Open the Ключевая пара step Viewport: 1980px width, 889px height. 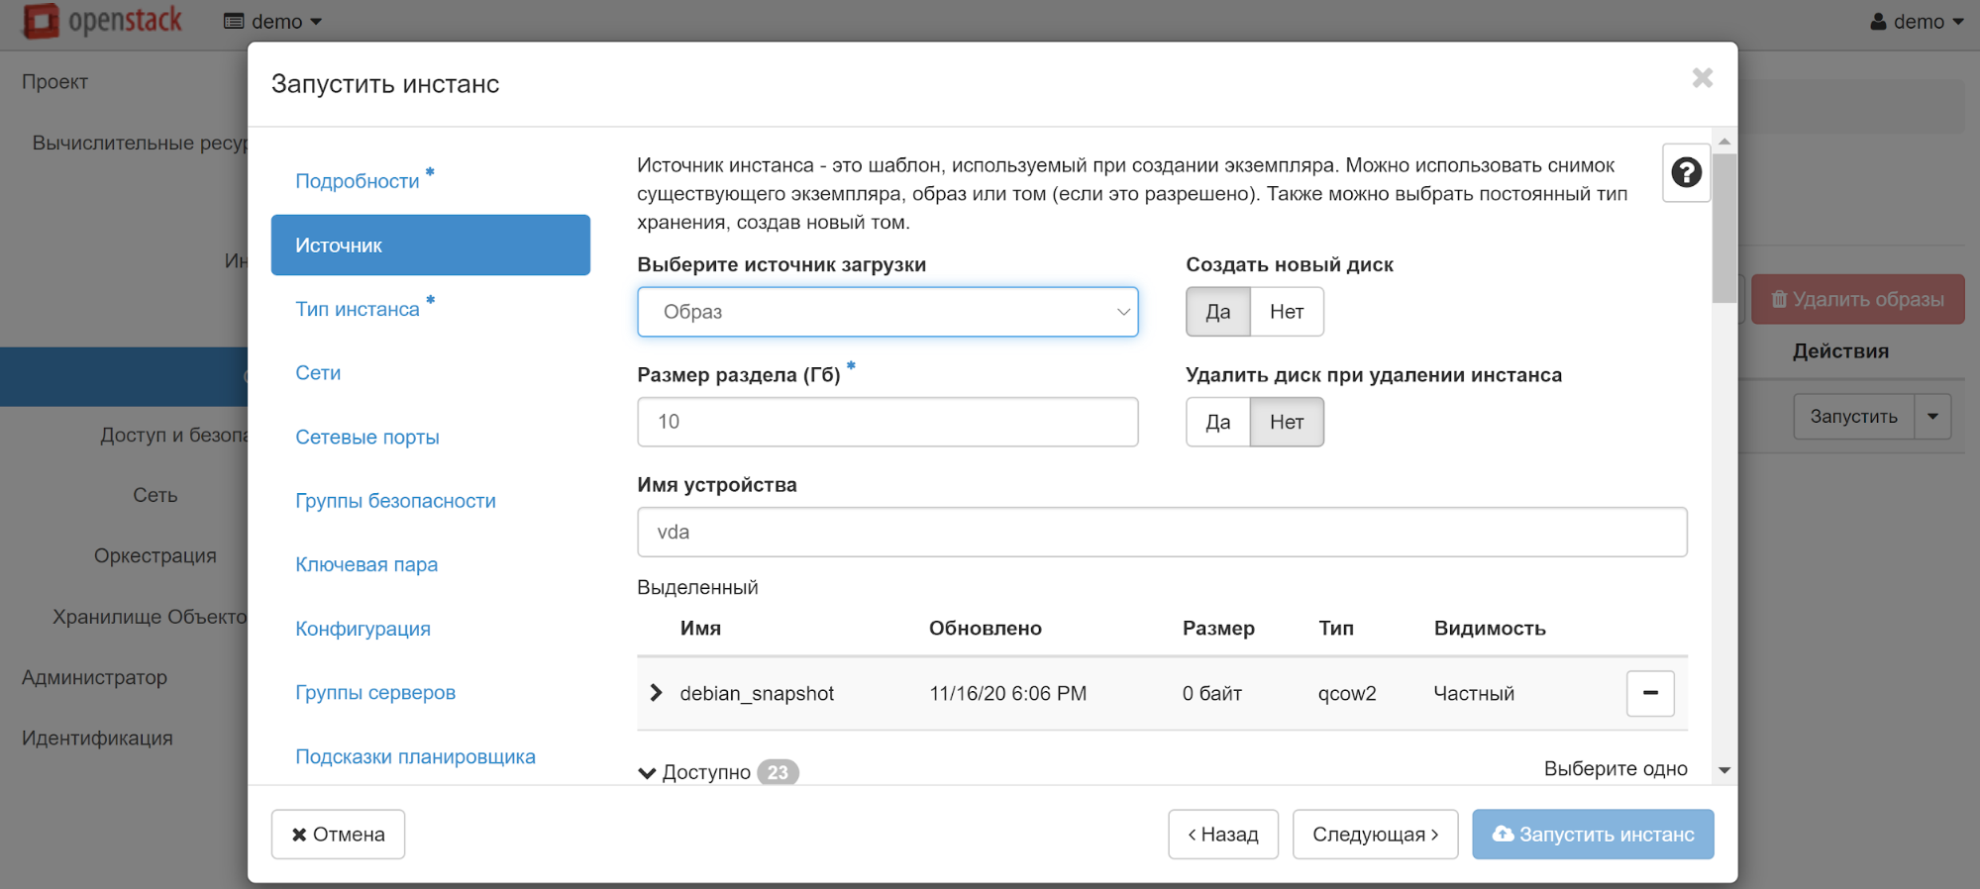pos(366,564)
